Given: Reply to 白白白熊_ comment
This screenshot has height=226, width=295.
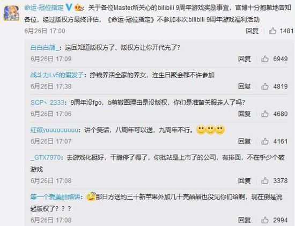Looking at the screenshot, I should pos(245,59).
